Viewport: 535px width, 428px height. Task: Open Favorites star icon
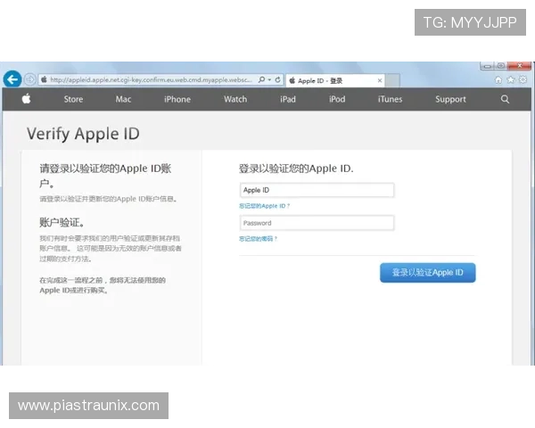(510, 80)
